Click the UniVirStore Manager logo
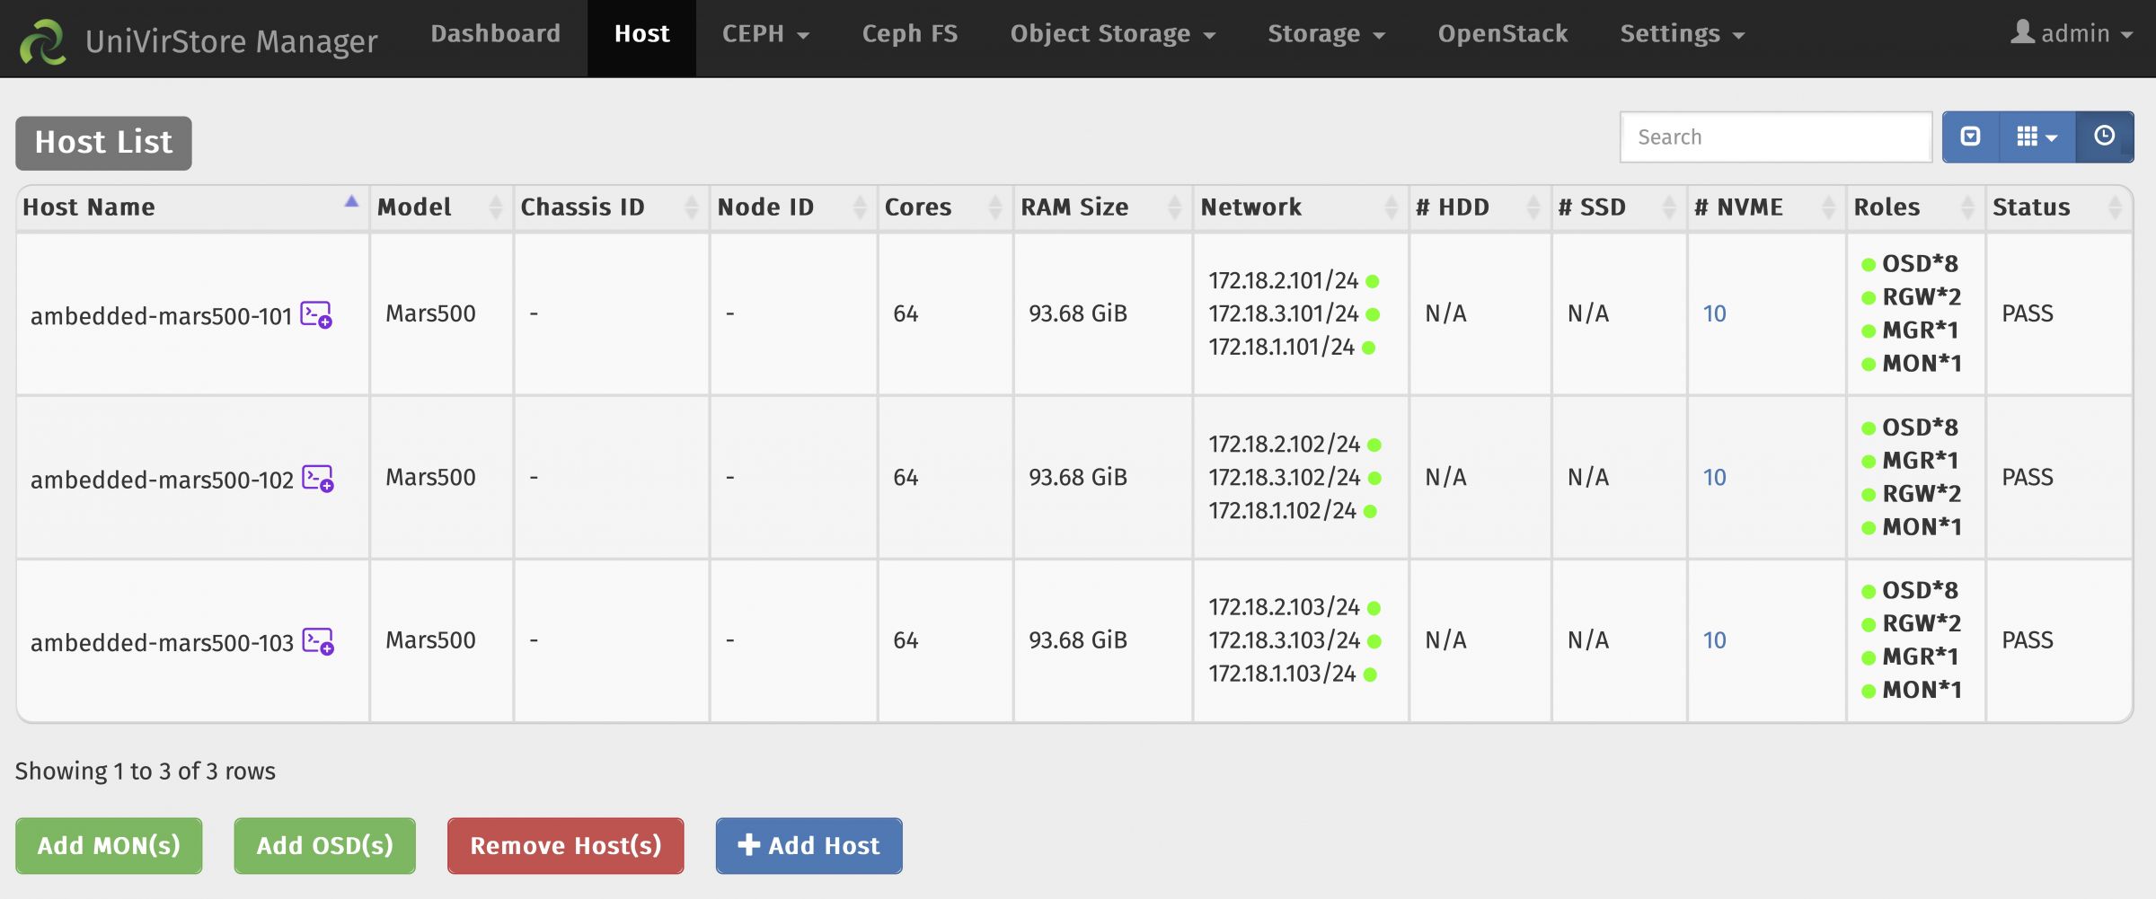The image size is (2156, 899). point(42,40)
